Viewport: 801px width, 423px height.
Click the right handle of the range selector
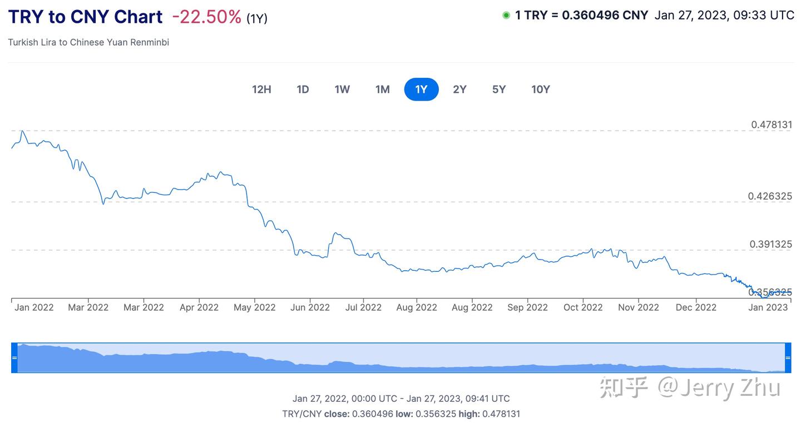point(789,357)
